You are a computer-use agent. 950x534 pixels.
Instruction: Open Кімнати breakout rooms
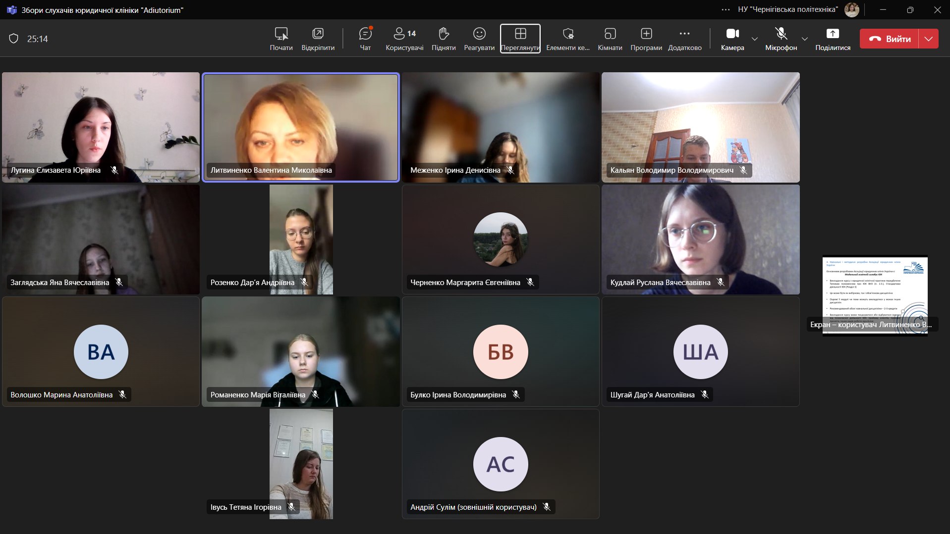(x=610, y=39)
